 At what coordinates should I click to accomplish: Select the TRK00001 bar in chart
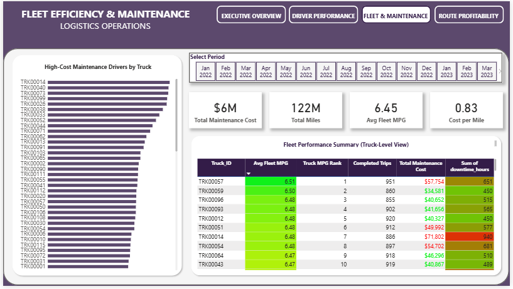point(88,266)
